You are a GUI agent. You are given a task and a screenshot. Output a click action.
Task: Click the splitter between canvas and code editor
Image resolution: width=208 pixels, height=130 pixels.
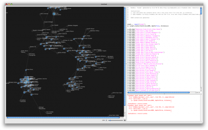point(126,64)
